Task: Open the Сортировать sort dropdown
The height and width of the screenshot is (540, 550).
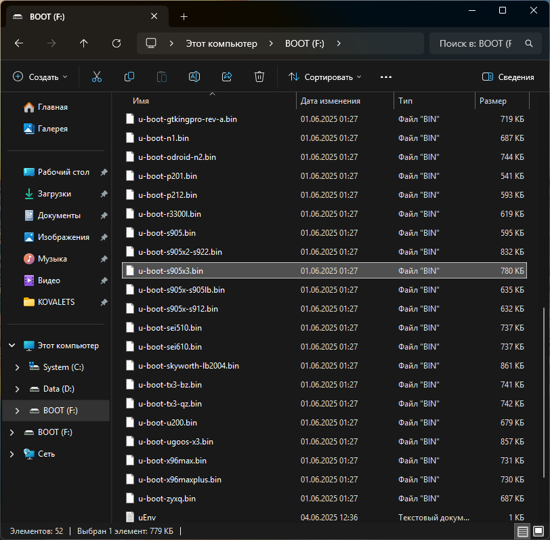Action: click(x=325, y=77)
